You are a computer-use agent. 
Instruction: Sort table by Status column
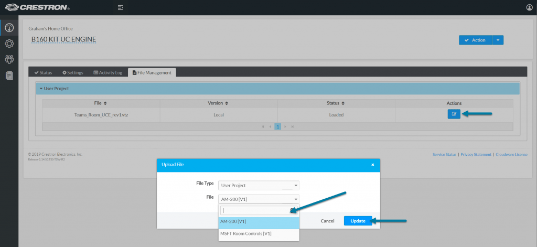click(336, 103)
